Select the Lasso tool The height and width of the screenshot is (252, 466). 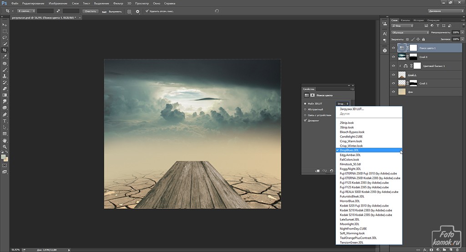coord(5,37)
